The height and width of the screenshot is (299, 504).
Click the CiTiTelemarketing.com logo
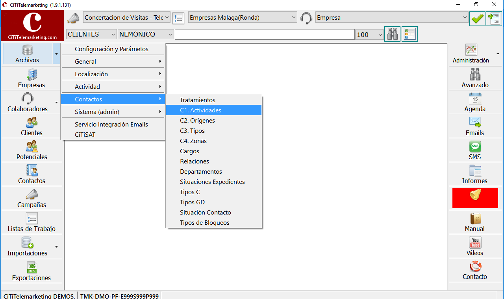point(32,26)
